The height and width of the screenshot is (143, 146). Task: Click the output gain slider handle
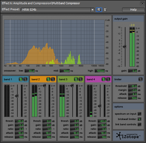pyautogui.click(x=124, y=47)
